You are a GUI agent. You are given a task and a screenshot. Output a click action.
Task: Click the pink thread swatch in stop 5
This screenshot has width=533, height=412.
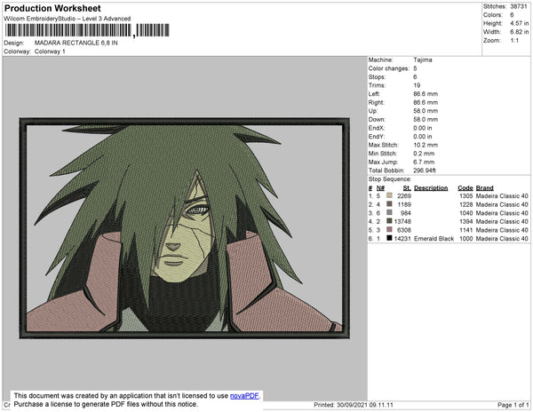point(389,230)
